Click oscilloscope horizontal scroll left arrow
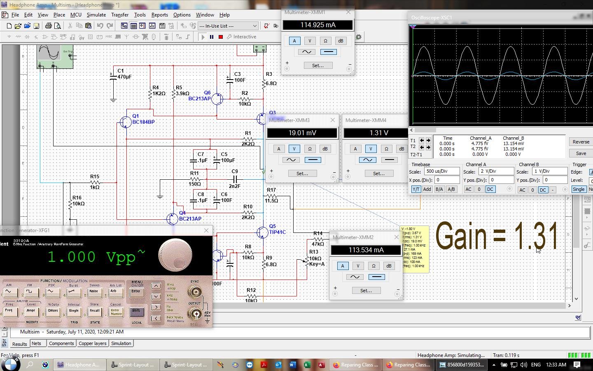This screenshot has width=593, height=371. pos(411,130)
